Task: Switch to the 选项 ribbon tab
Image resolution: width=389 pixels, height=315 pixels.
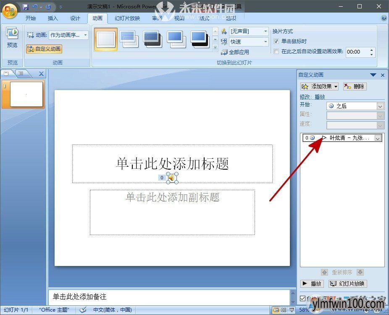Action: 231,18
